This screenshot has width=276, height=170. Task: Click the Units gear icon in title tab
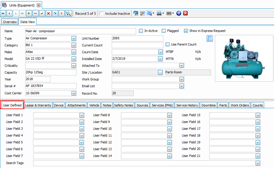point(4,5)
